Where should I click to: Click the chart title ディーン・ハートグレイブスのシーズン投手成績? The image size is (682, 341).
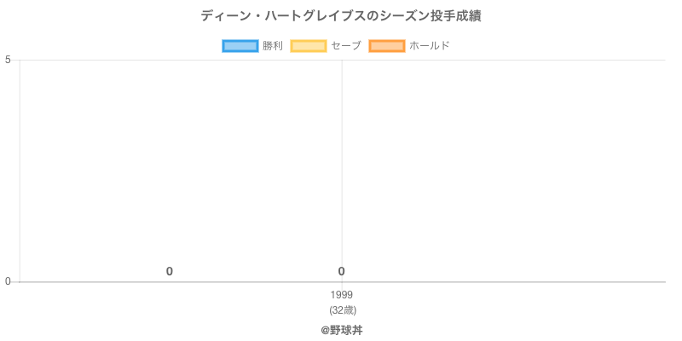[341, 16]
